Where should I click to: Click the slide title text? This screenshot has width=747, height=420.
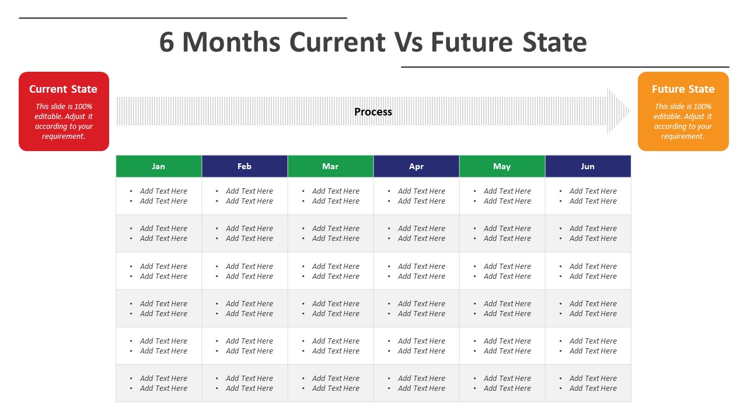[373, 42]
